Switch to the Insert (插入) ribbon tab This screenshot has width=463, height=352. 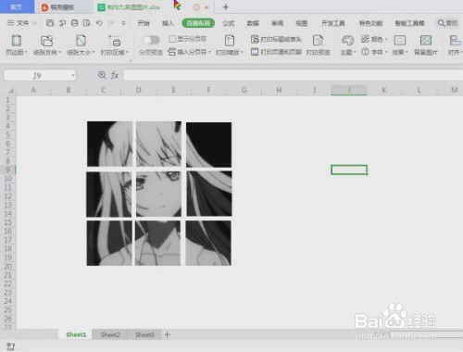168,23
